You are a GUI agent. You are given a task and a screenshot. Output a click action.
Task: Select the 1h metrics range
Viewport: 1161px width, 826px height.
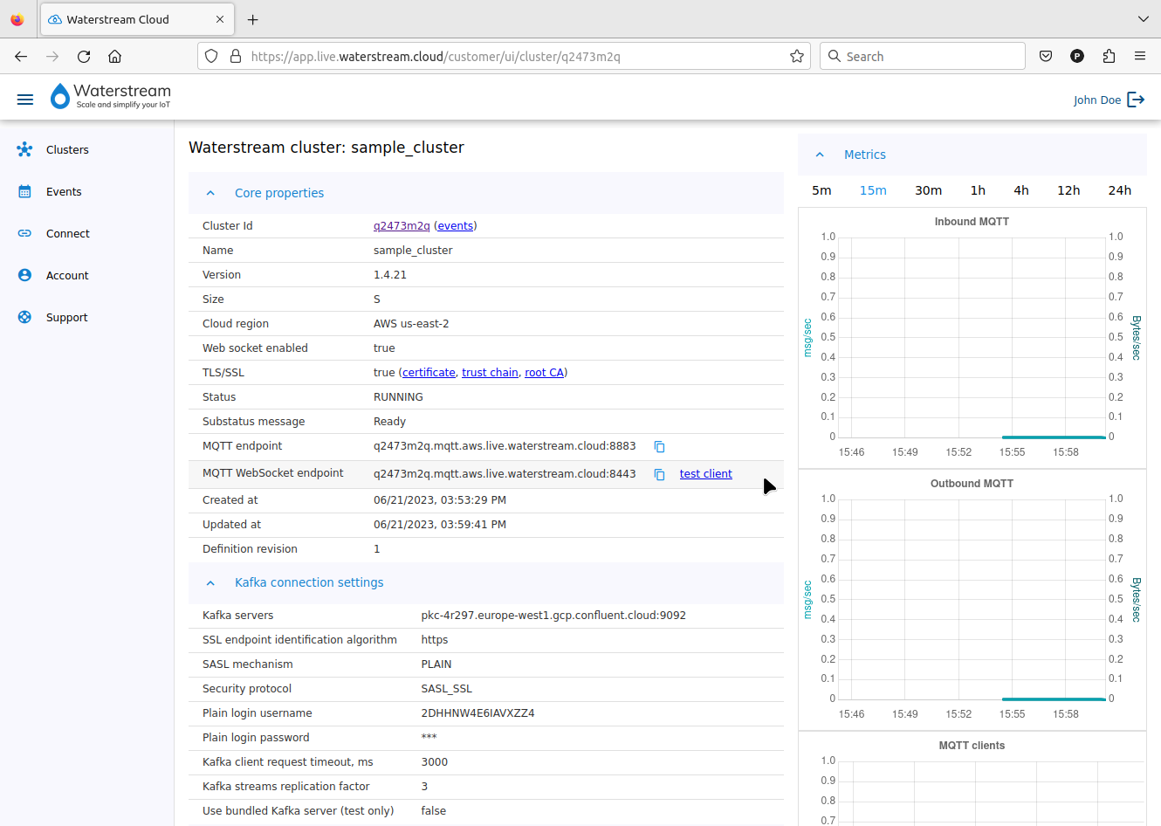[978, 190]
